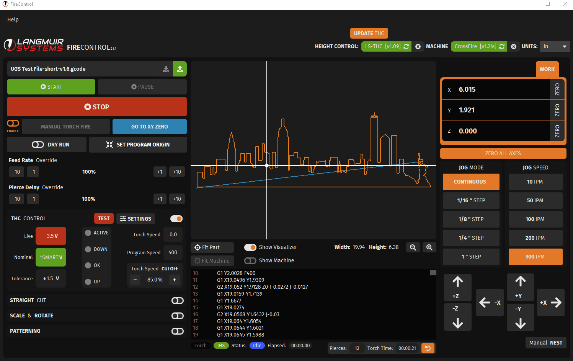This screenshot has height=361, width=573.
Task: Open THC SETTINGS
Action: [135, 219]
